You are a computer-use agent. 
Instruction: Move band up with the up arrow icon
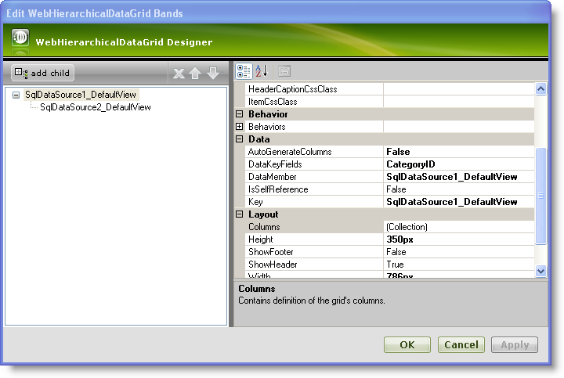[x=195, y=74]
